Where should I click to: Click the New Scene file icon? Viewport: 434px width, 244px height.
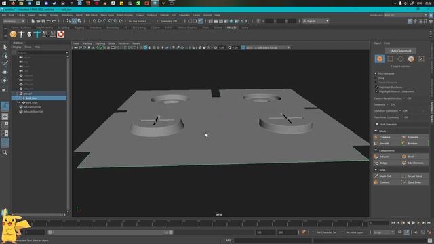(33, 21)
